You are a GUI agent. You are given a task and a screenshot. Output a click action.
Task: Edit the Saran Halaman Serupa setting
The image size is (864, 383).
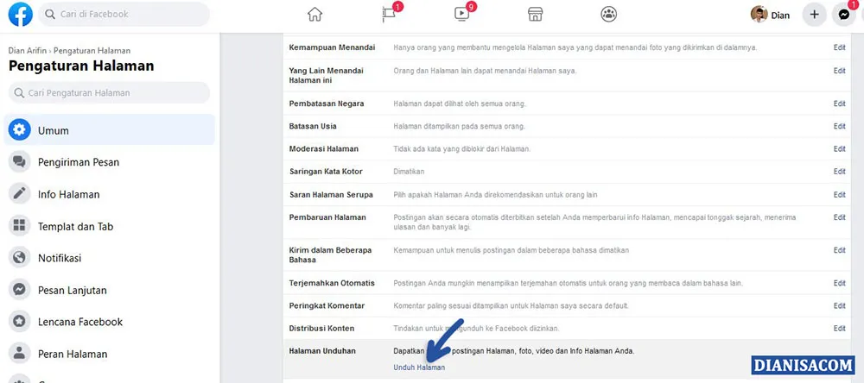pyautogui.click(x=839, y=195)
